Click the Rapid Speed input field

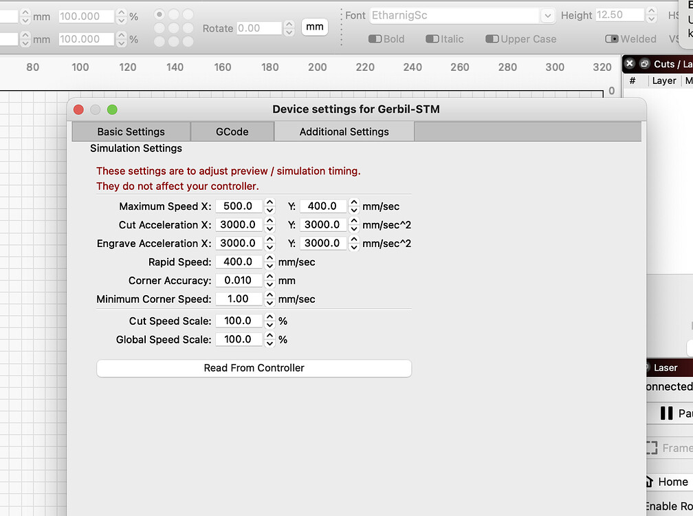(x=239, y=261)
